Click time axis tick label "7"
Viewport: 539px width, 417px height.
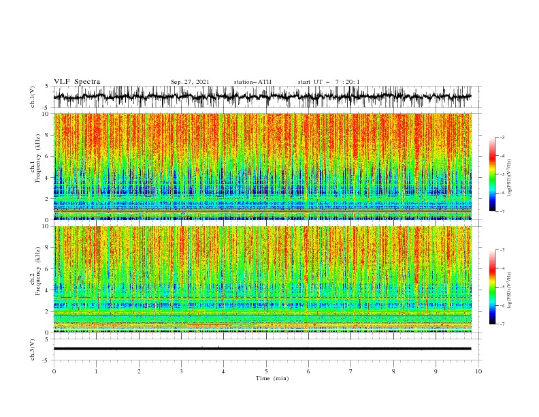(351, 371)
